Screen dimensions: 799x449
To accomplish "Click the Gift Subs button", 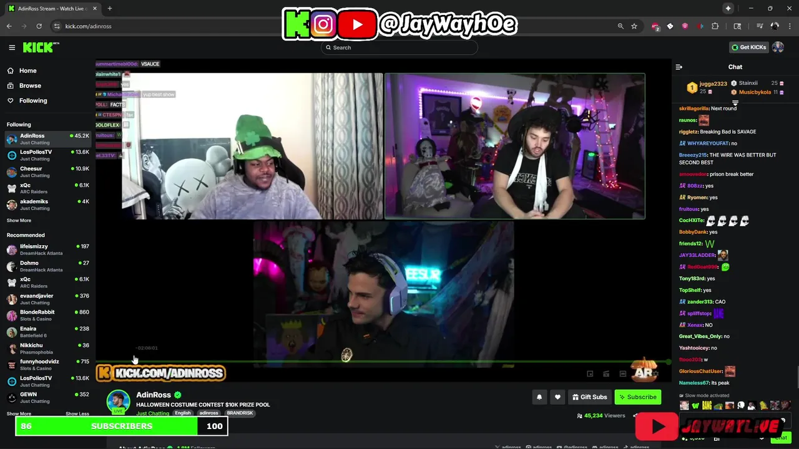I will pyautogui.click(x=589, y=397).
